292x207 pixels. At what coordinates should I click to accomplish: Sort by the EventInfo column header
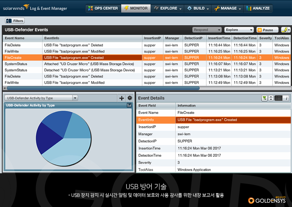[x=92, y=38]
